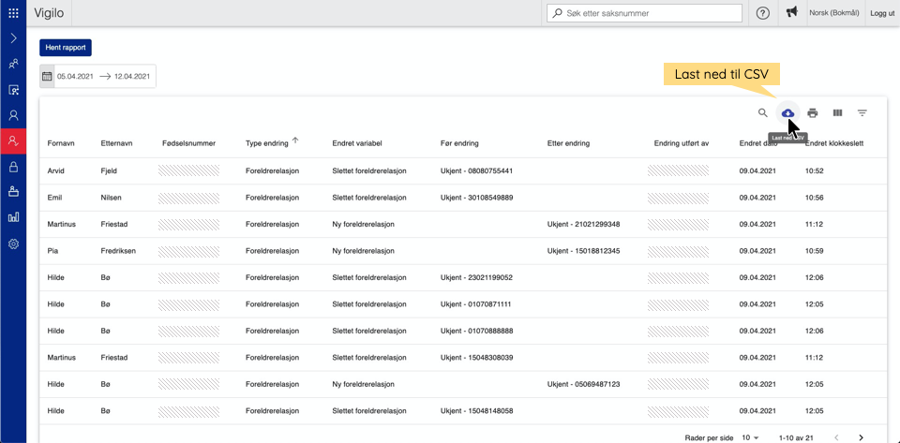Click the table search magnifier icon
Screen dimensions: 900x443
763,113
